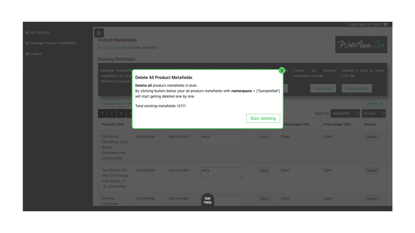The image size is (415, 233).
Task: Go to pagination page 3
Action: pos(121,113)
